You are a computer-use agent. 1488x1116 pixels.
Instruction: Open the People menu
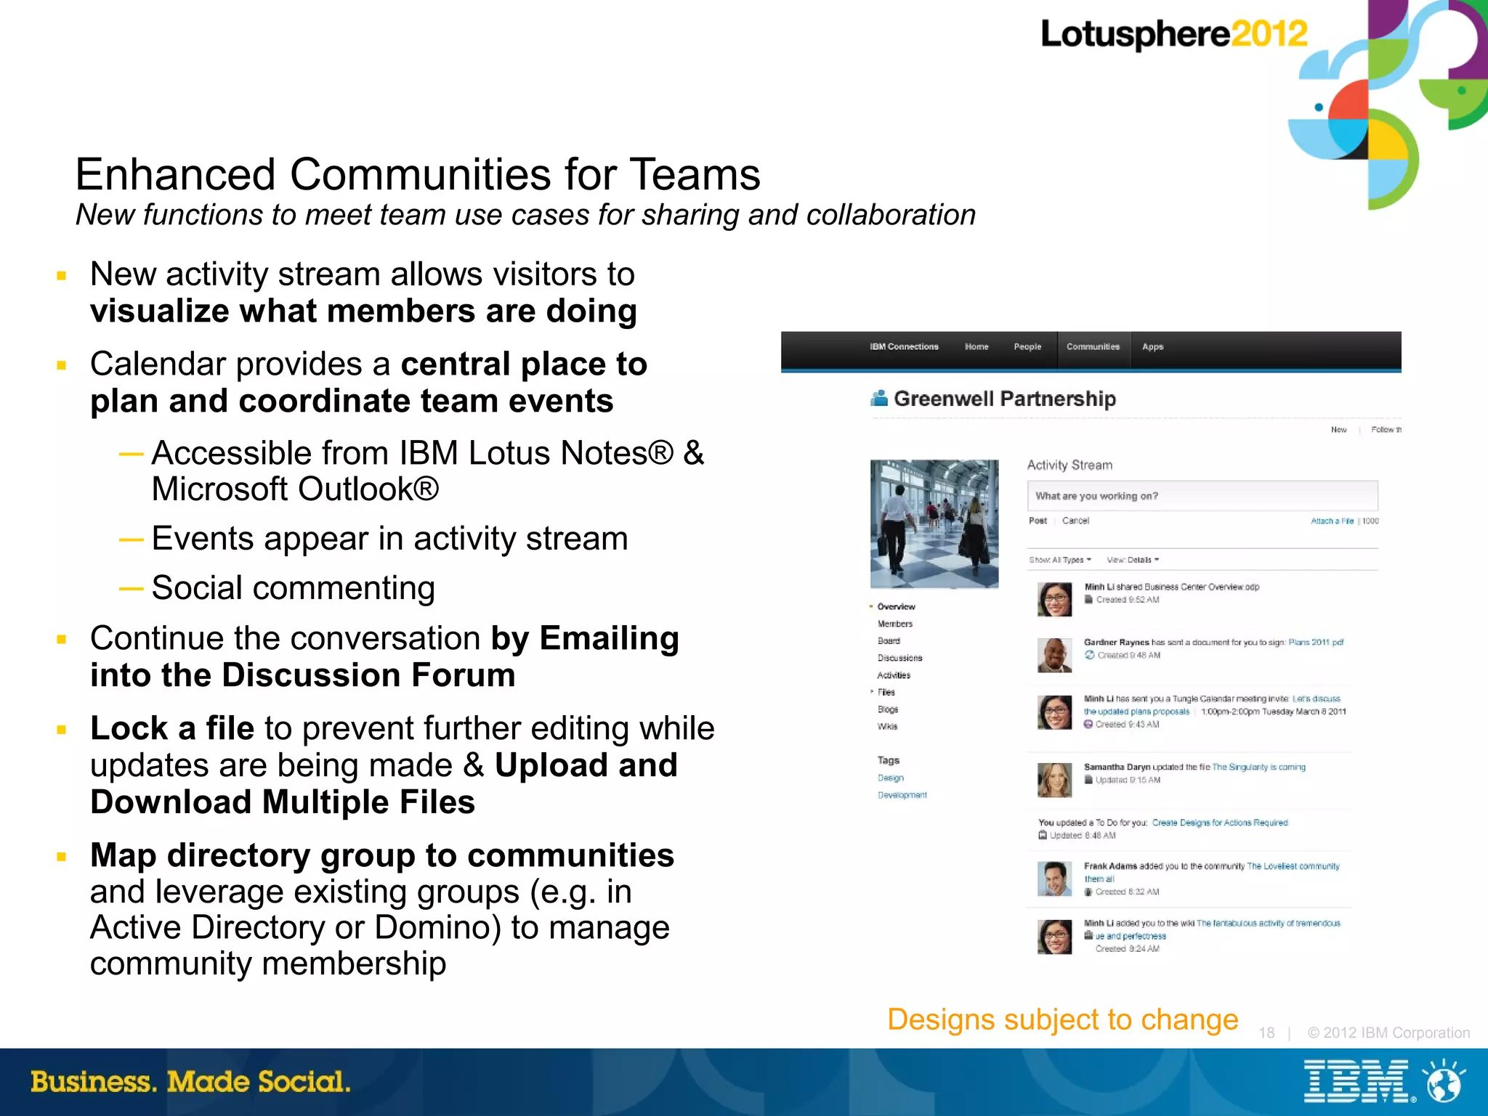tap(1027, 347)
